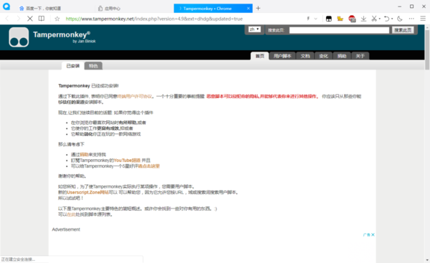Expand the dropdown arrow beside scissors tool
The width and height of the screenshot is (430, 263).
pos(380,19)
